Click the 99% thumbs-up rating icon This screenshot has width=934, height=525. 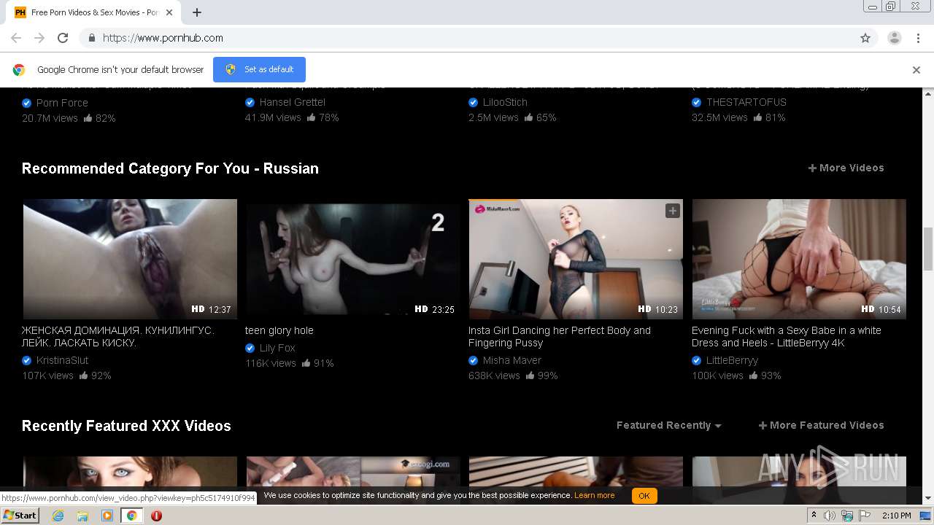[x=530, y=376]
